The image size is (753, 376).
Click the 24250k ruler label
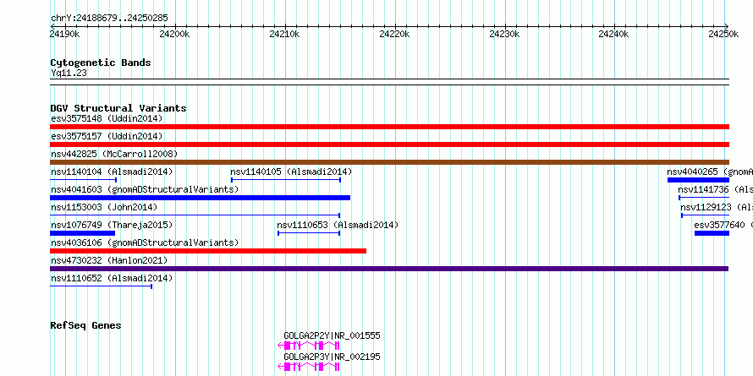724,34
